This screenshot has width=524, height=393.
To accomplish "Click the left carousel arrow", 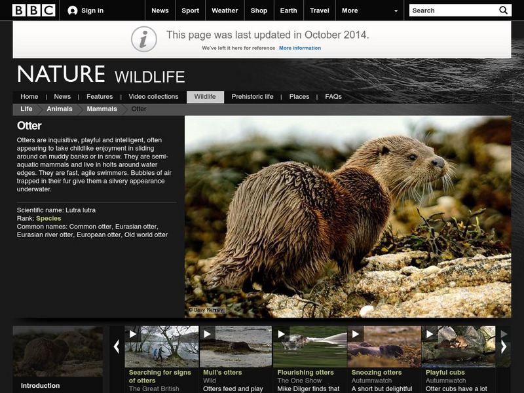I will [x=117, y=346].
